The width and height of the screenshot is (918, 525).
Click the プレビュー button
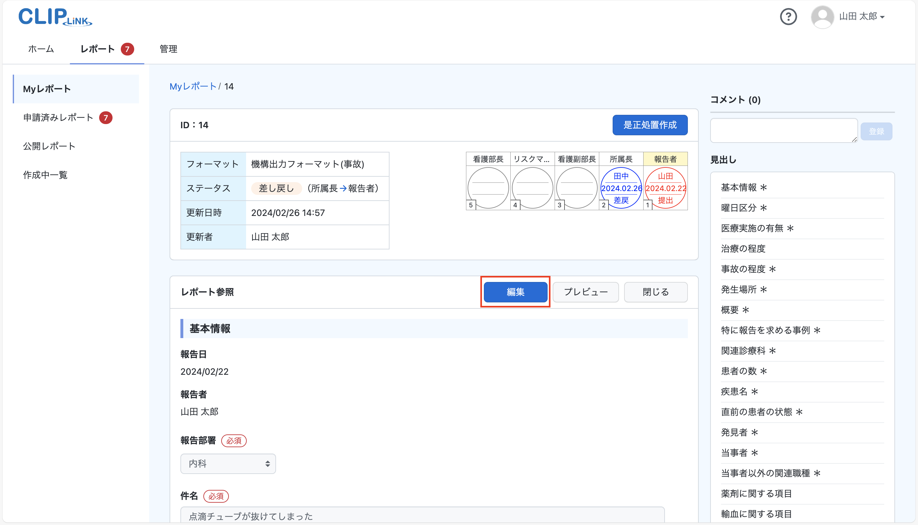coord(586,292)
